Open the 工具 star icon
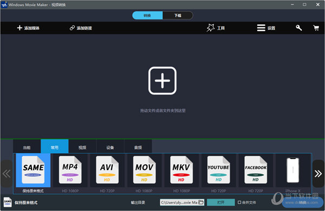The image size is (325, 211). [211, 28]
